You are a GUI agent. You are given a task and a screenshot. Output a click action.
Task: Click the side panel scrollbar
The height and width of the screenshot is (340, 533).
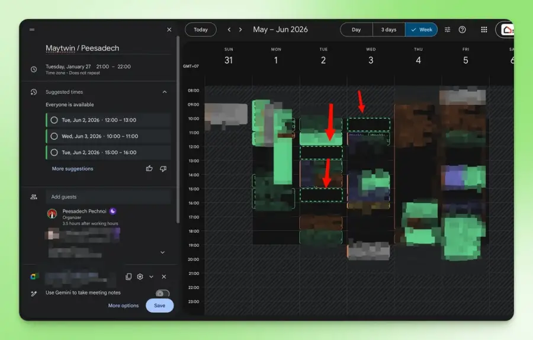pos(178,129)
